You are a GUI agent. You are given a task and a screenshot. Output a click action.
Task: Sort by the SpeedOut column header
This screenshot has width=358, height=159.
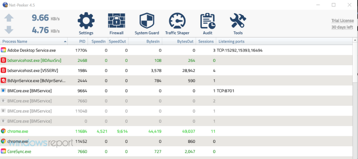click(118, 41)
